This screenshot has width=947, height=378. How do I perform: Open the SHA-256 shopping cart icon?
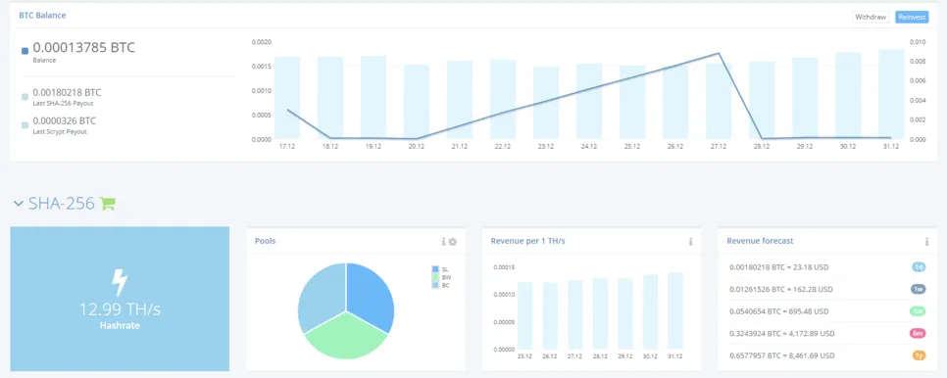(x=107, y=204)
